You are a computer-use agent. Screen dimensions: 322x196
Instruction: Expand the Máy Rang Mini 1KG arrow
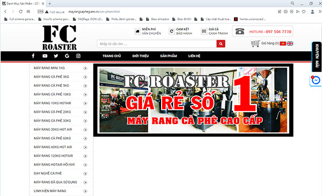[85, 68]
